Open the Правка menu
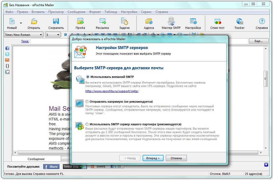This screenshot has height=180, width=273. [x=22, y=12]
